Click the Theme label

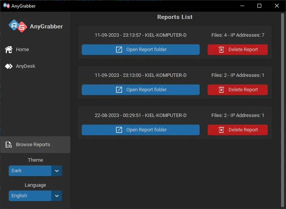(x=35, y=160)
